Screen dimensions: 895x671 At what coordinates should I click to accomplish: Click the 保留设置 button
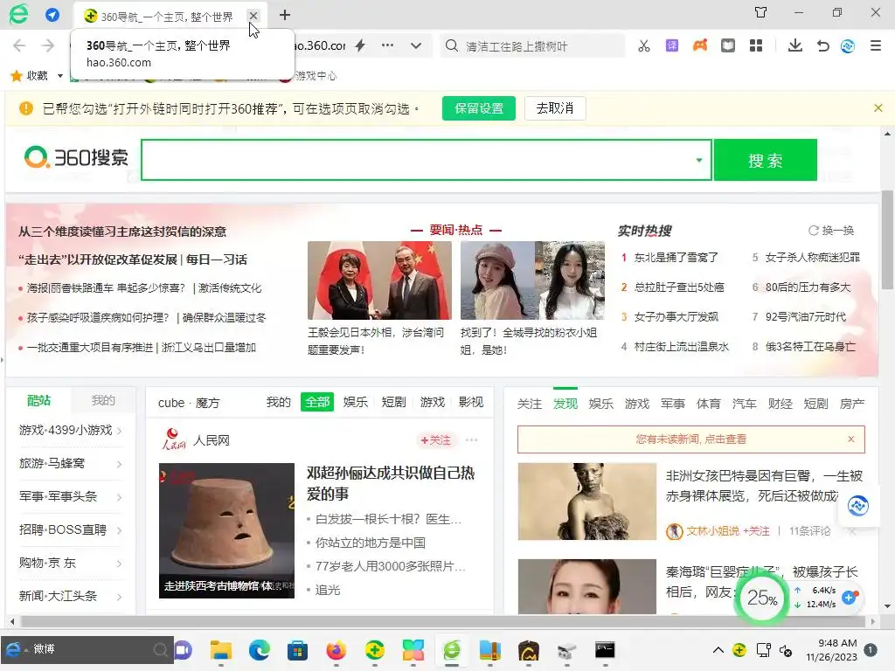[479, 108]
